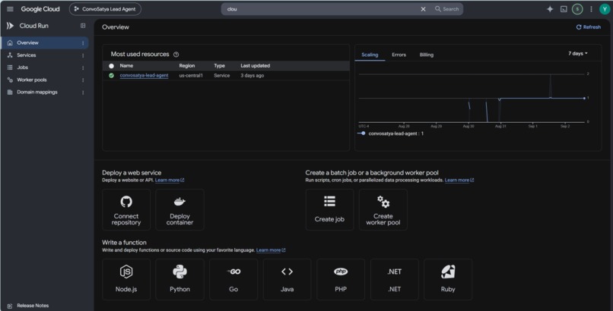Click the us-central1 region cell
The width and height of the screenshot is (613, 311).
coord(191,76)
